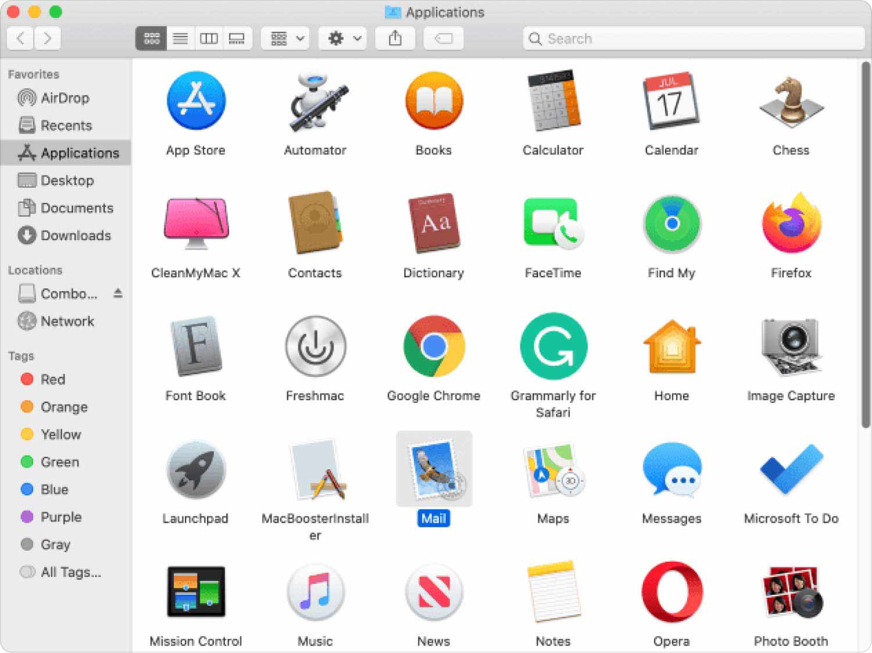Open Downloads in the sidebar
Screen dimensions: 872x653
66,235
